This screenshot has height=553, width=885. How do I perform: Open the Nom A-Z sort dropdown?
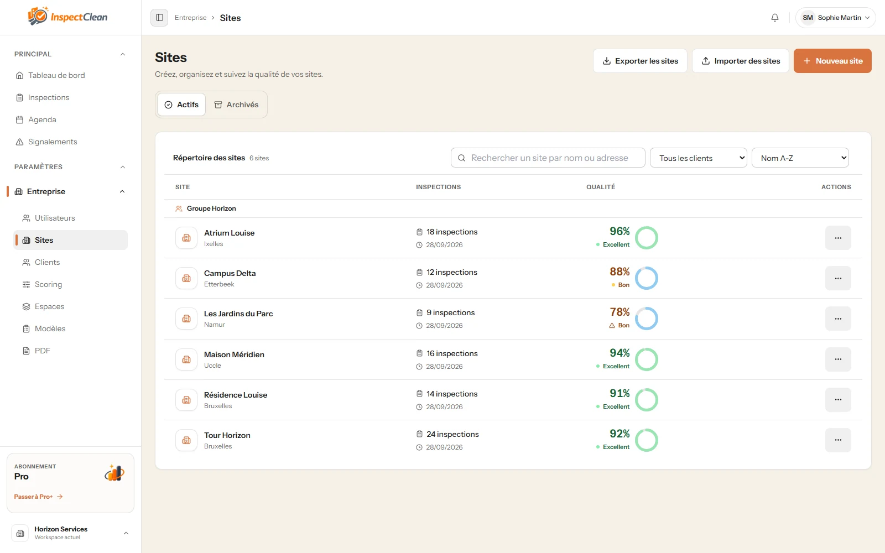(800, 158)
